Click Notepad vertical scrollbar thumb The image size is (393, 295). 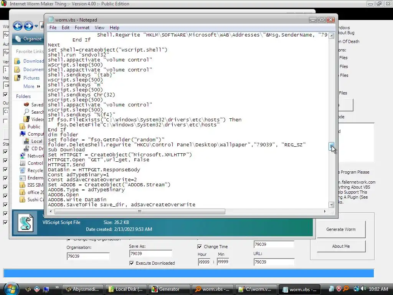(x=331, y=146)
